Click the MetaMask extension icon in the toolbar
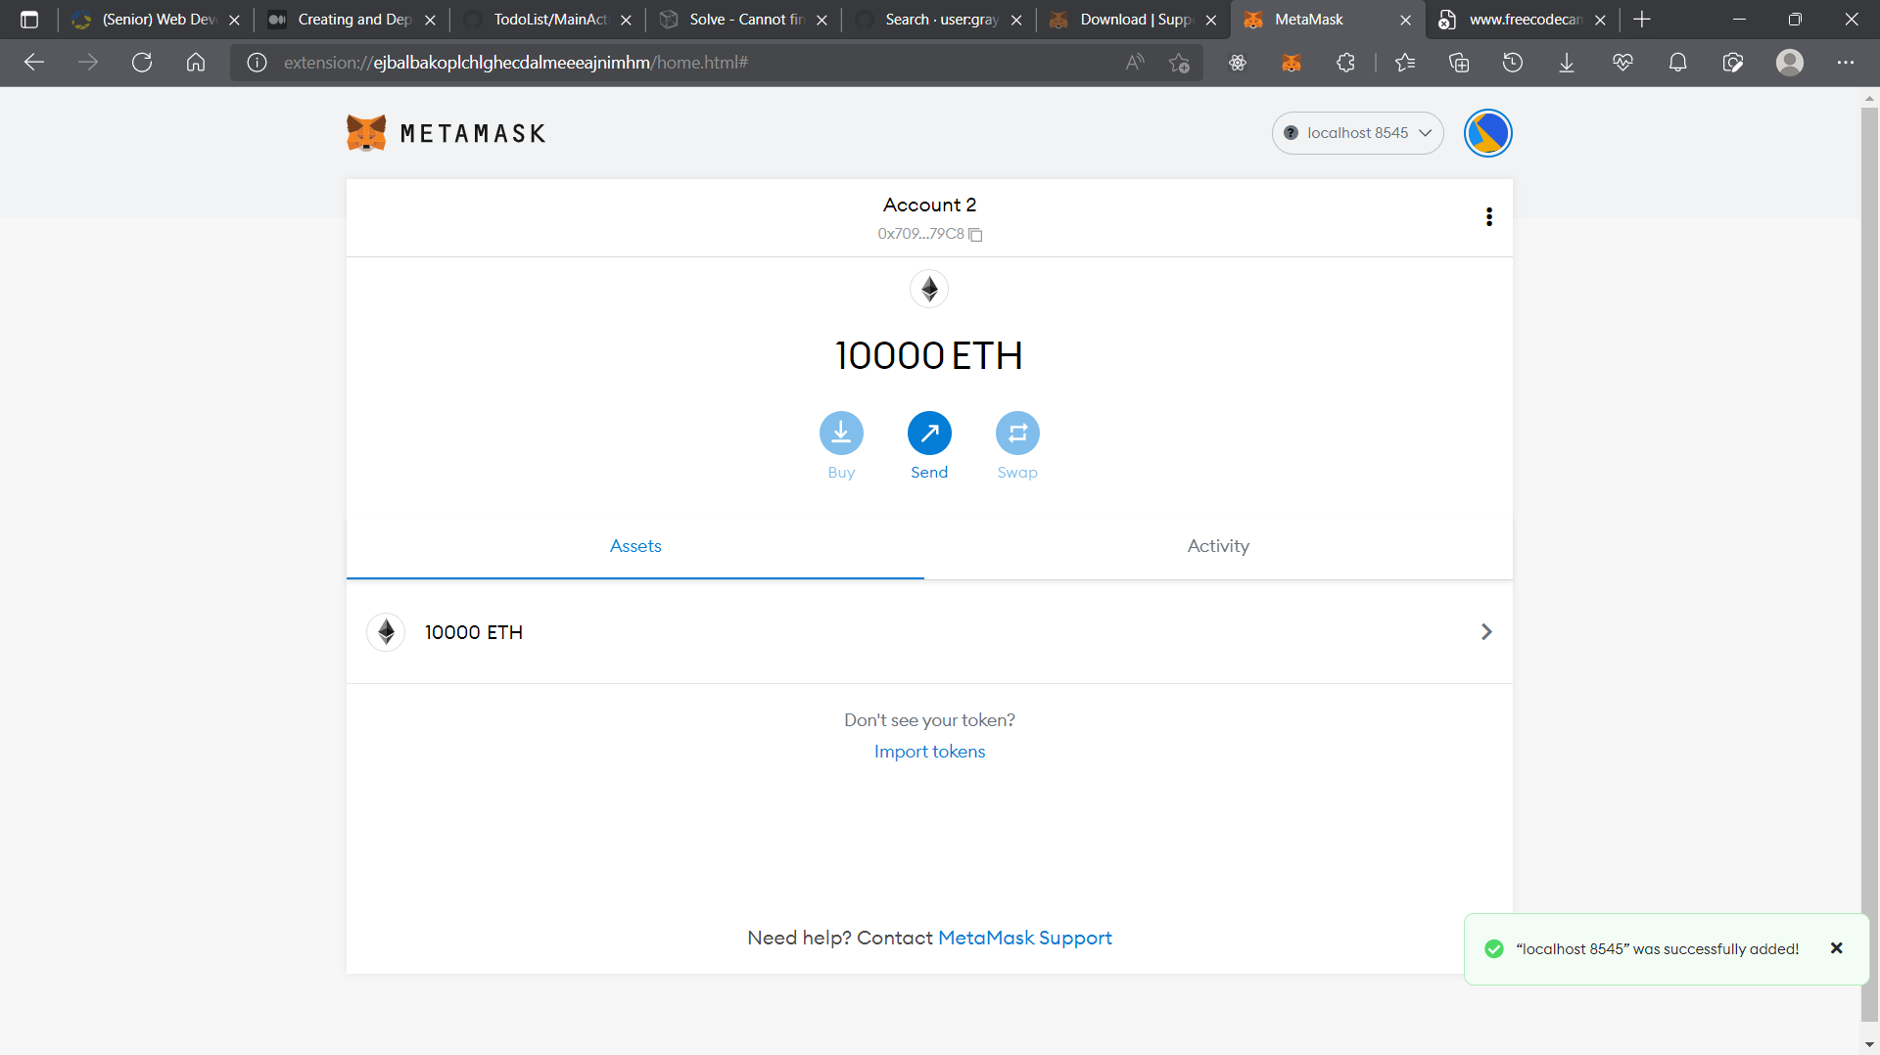The height and width of the screenshot is (1055, 1880). tap(1292, 63)
